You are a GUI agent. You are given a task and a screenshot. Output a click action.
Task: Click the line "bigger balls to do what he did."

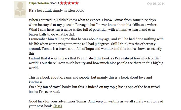click(52, 34)
